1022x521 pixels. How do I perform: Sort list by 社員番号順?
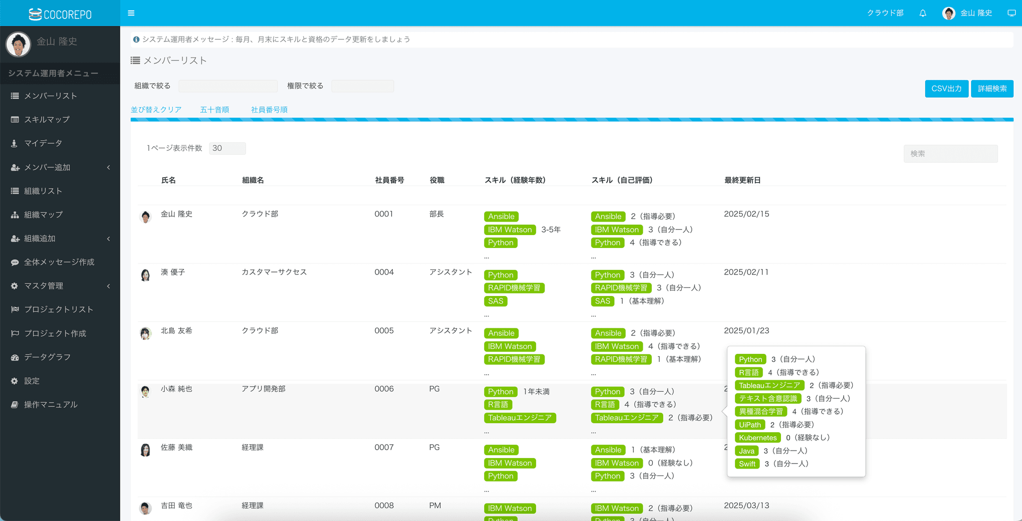(x=269, y=109)
